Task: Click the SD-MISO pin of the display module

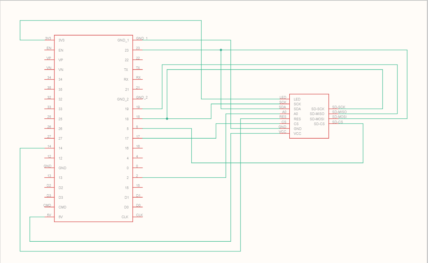Action: coord(334,114)
